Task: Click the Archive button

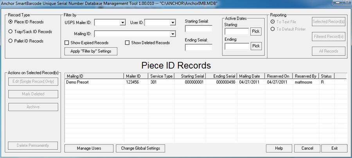Action: click(x=33, y=107)
